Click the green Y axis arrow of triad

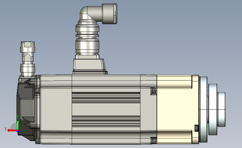(18, 125)
